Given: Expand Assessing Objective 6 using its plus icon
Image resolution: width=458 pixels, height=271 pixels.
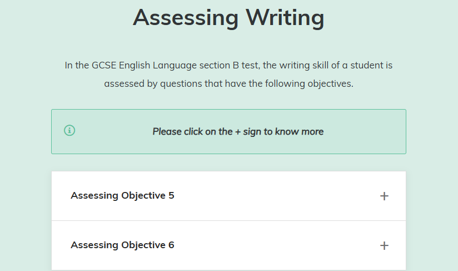Looking at the screenshot, I should click(x=384, y=246).
